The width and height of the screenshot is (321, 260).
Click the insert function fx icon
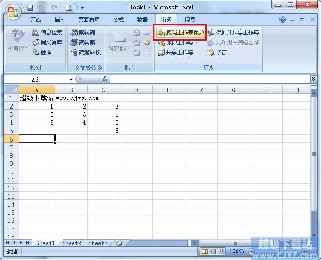pyautogui.click(x=104, y=79)
